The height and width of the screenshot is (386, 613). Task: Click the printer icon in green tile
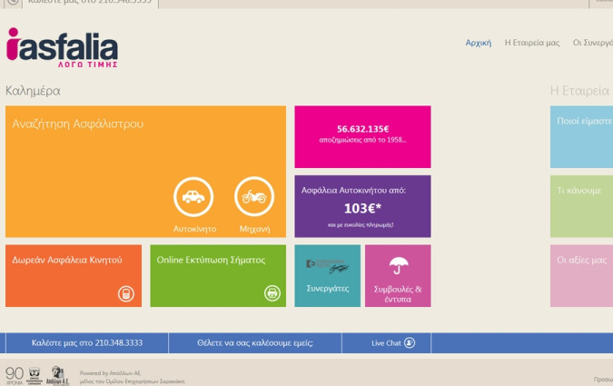pos(272,293)
